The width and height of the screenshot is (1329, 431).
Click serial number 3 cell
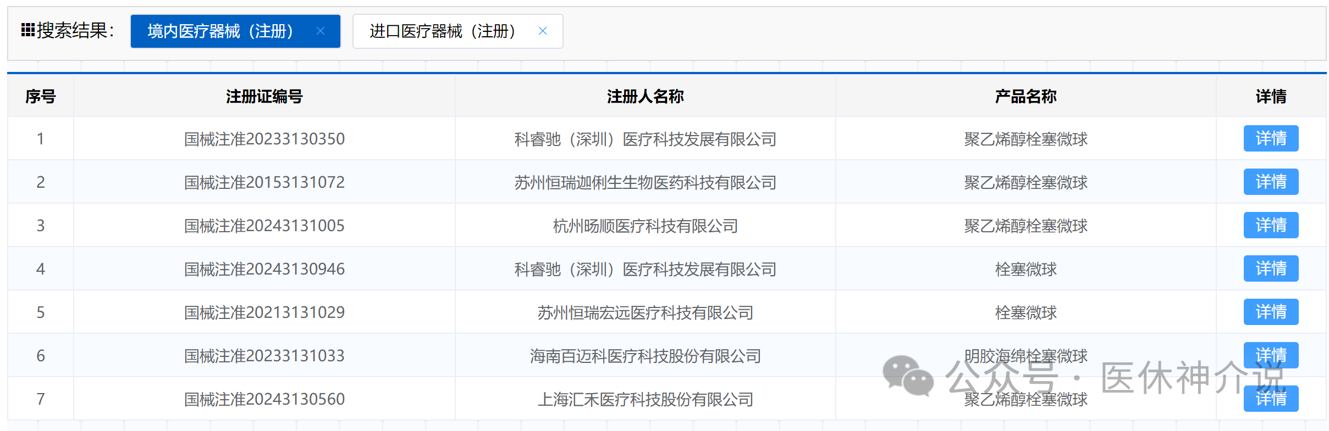pos(41,225)
